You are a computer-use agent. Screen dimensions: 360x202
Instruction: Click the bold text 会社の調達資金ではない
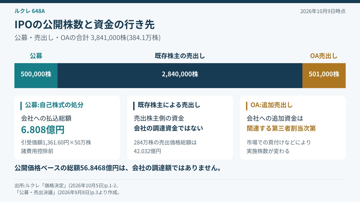pos(168,128)
